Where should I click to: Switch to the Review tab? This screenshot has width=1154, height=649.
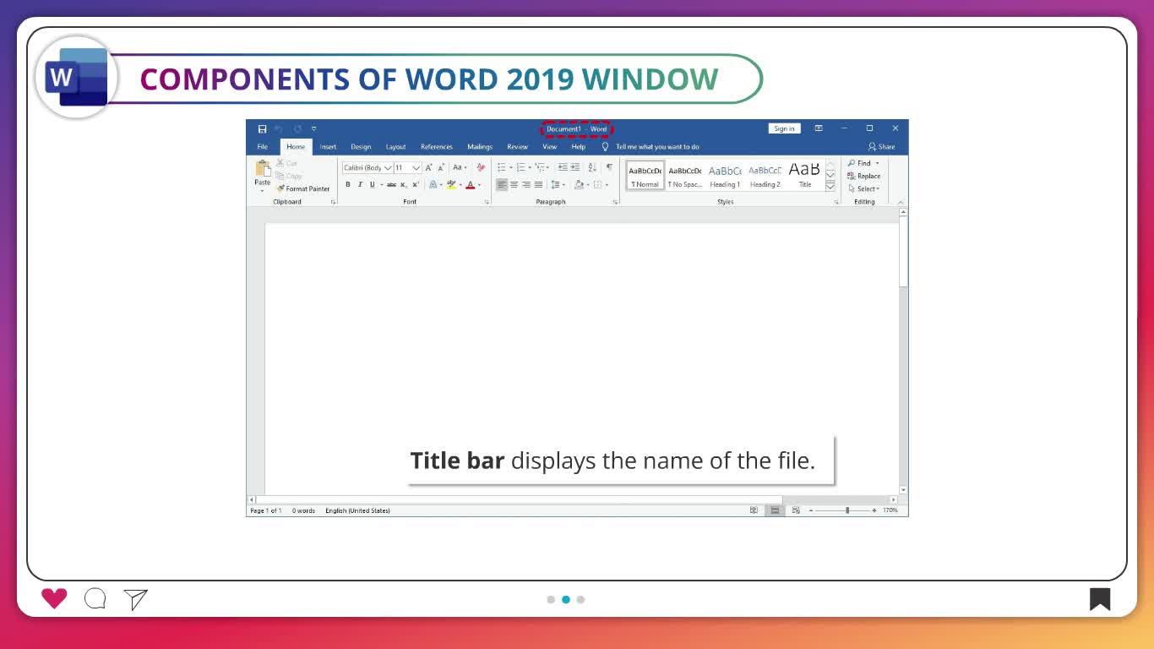point(517,147)
